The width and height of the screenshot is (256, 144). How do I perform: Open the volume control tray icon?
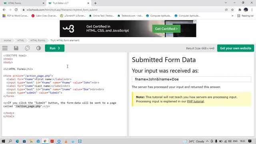230,141
